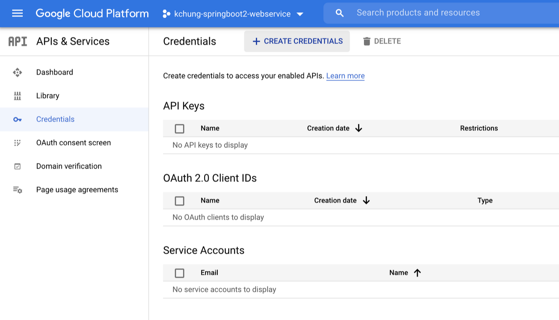Image resolution: width=559 pixels, height=320 pixels.
Task: Click the Credentials key icon
Action: pyautogui.click(x=17, y=120)
